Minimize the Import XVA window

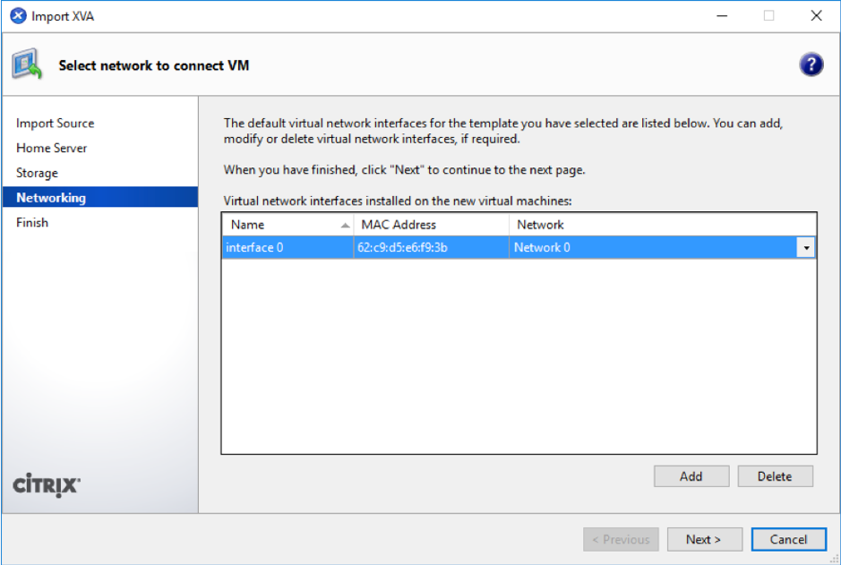tap(722, 16)
